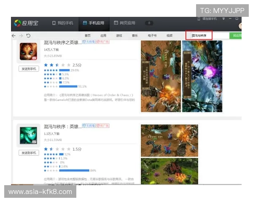Viewport: 253px width, 202px height.
Task: Click the 6.3% three-star rating row
Action: point(57,78)
